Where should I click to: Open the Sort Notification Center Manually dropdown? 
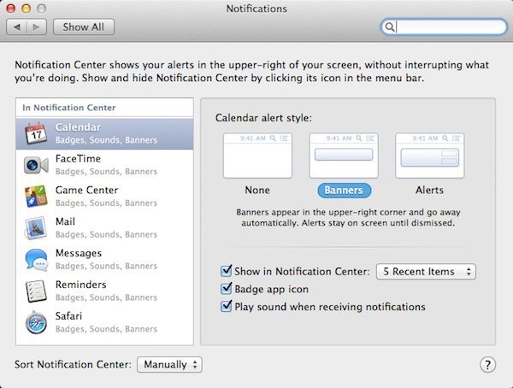pos(169,364)
